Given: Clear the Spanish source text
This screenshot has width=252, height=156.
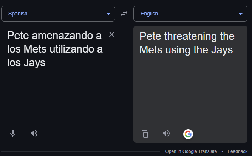Looking at the screenshot, I should tap(112, 35).
